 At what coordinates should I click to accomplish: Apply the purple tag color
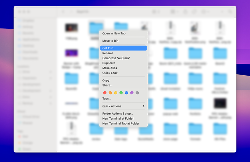click(x=132, y=93)
